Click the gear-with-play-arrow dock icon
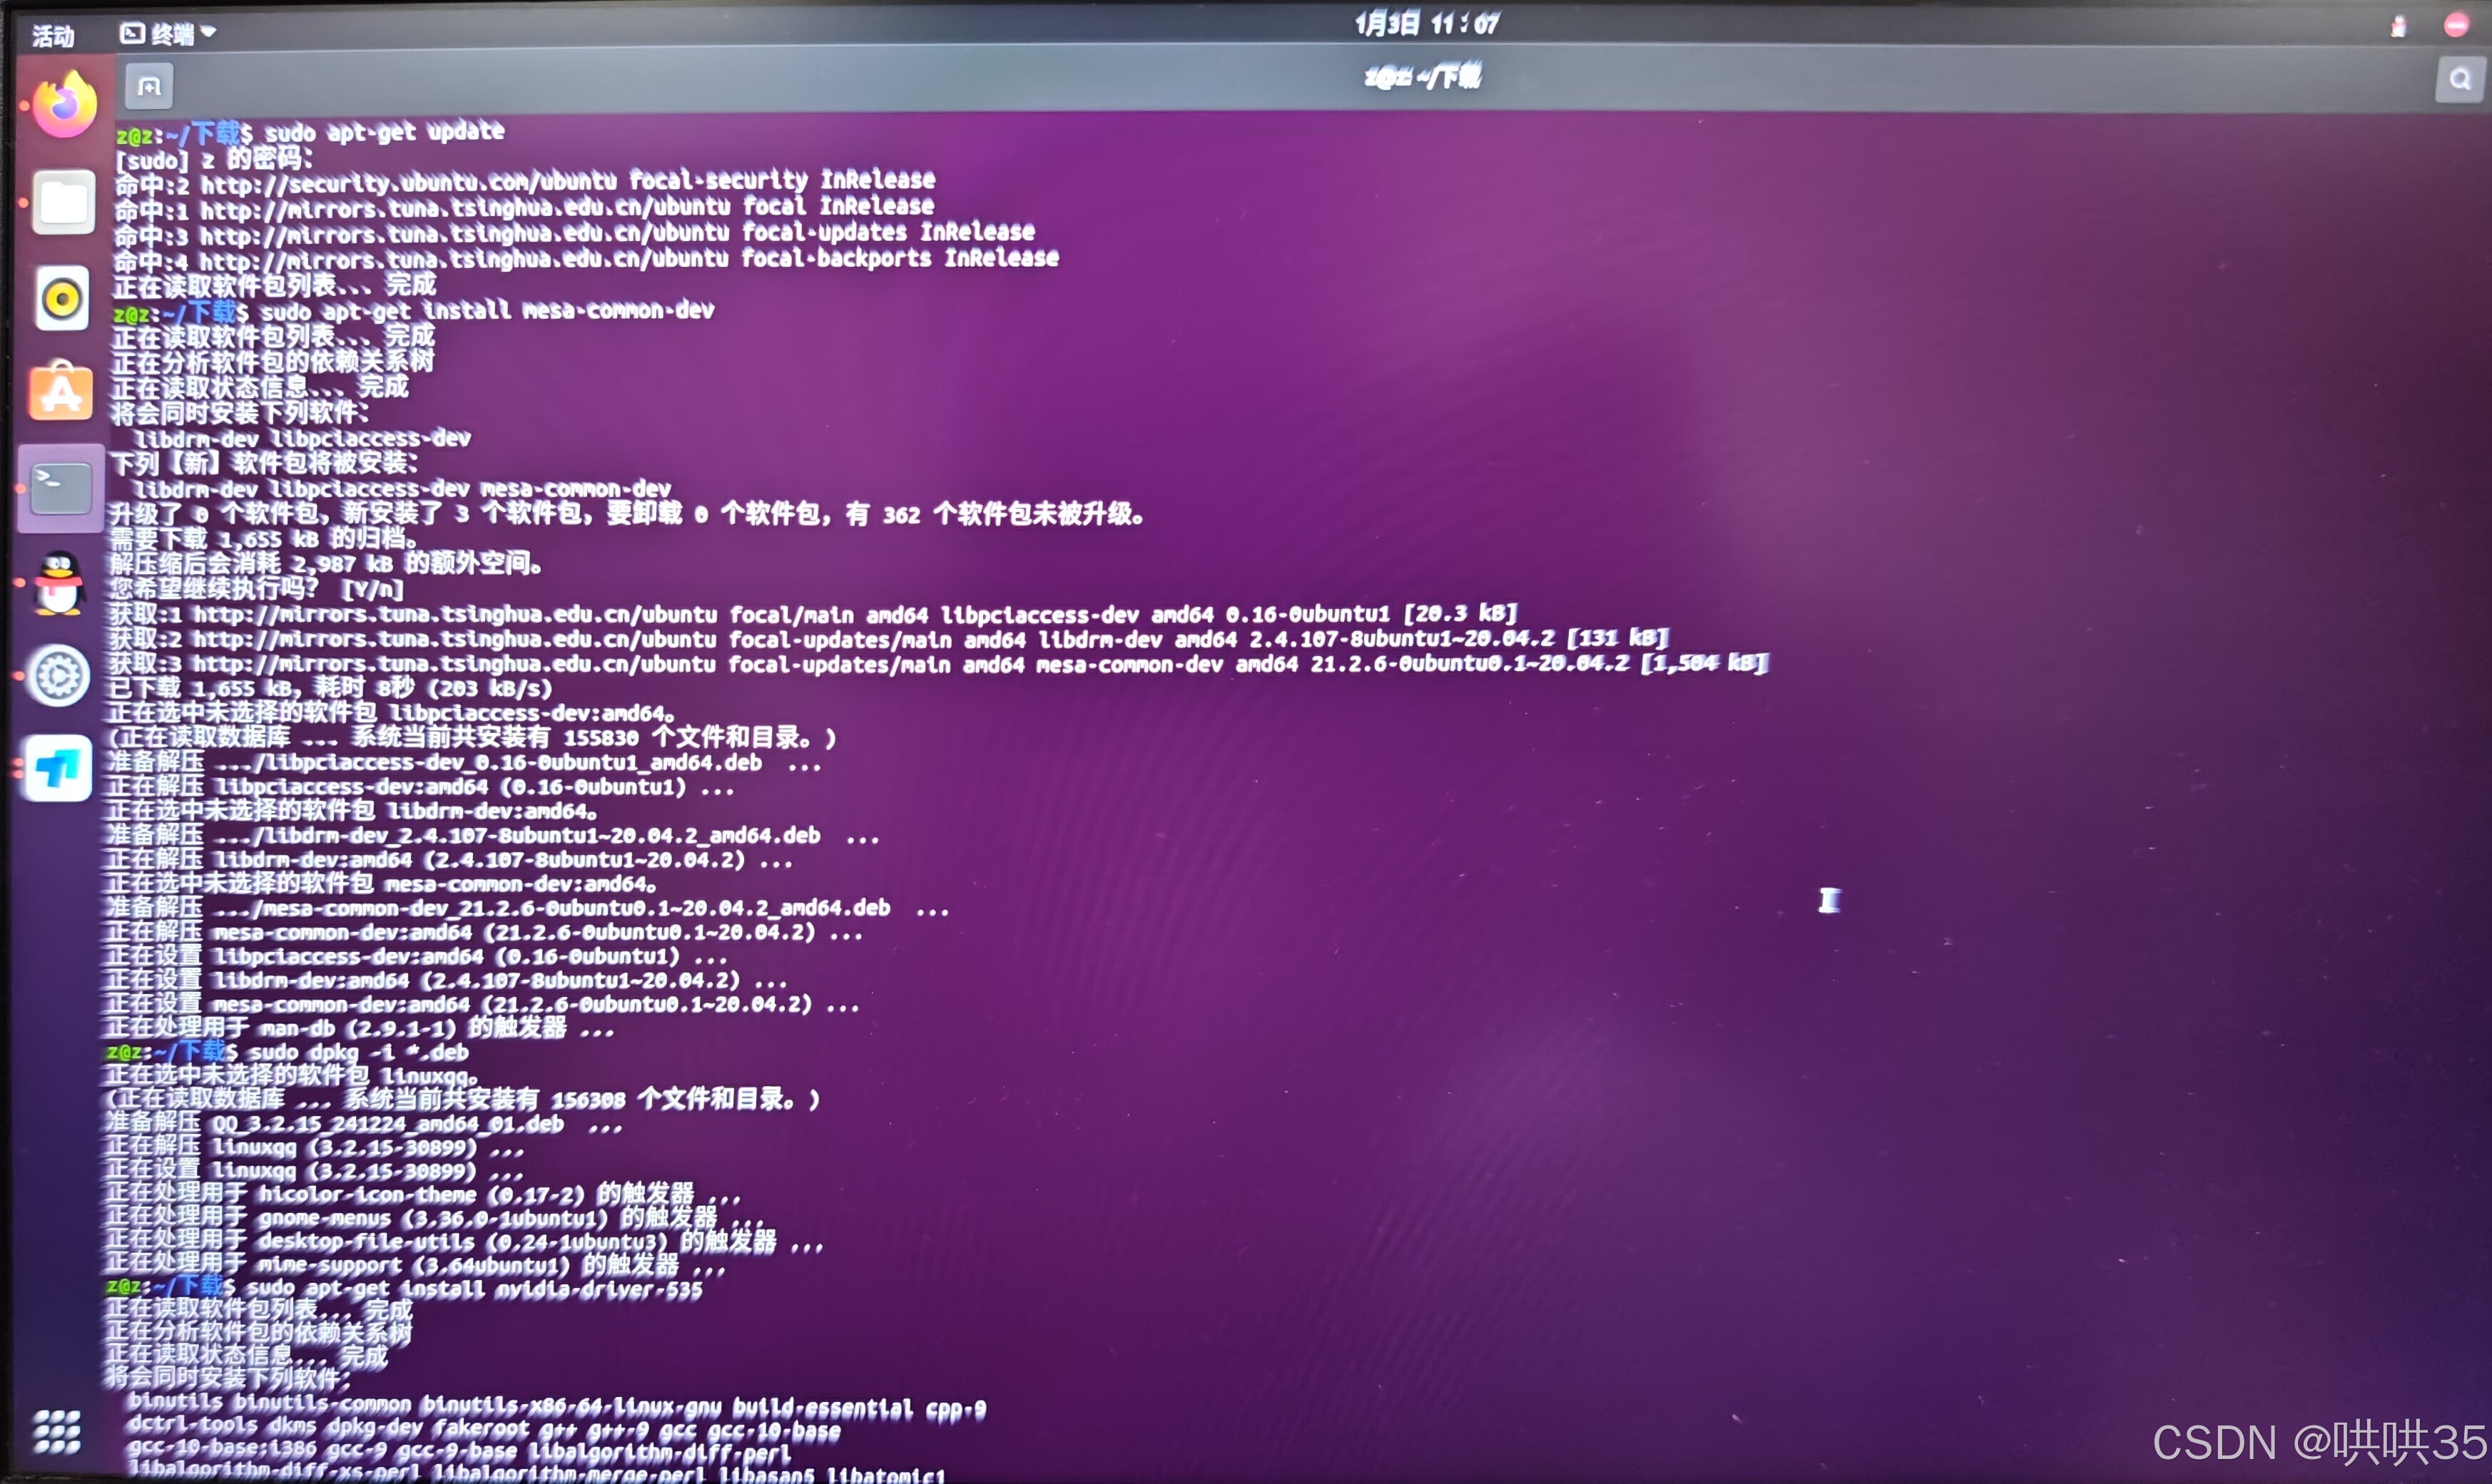Screen dimensions: 2492x1484 58,677
